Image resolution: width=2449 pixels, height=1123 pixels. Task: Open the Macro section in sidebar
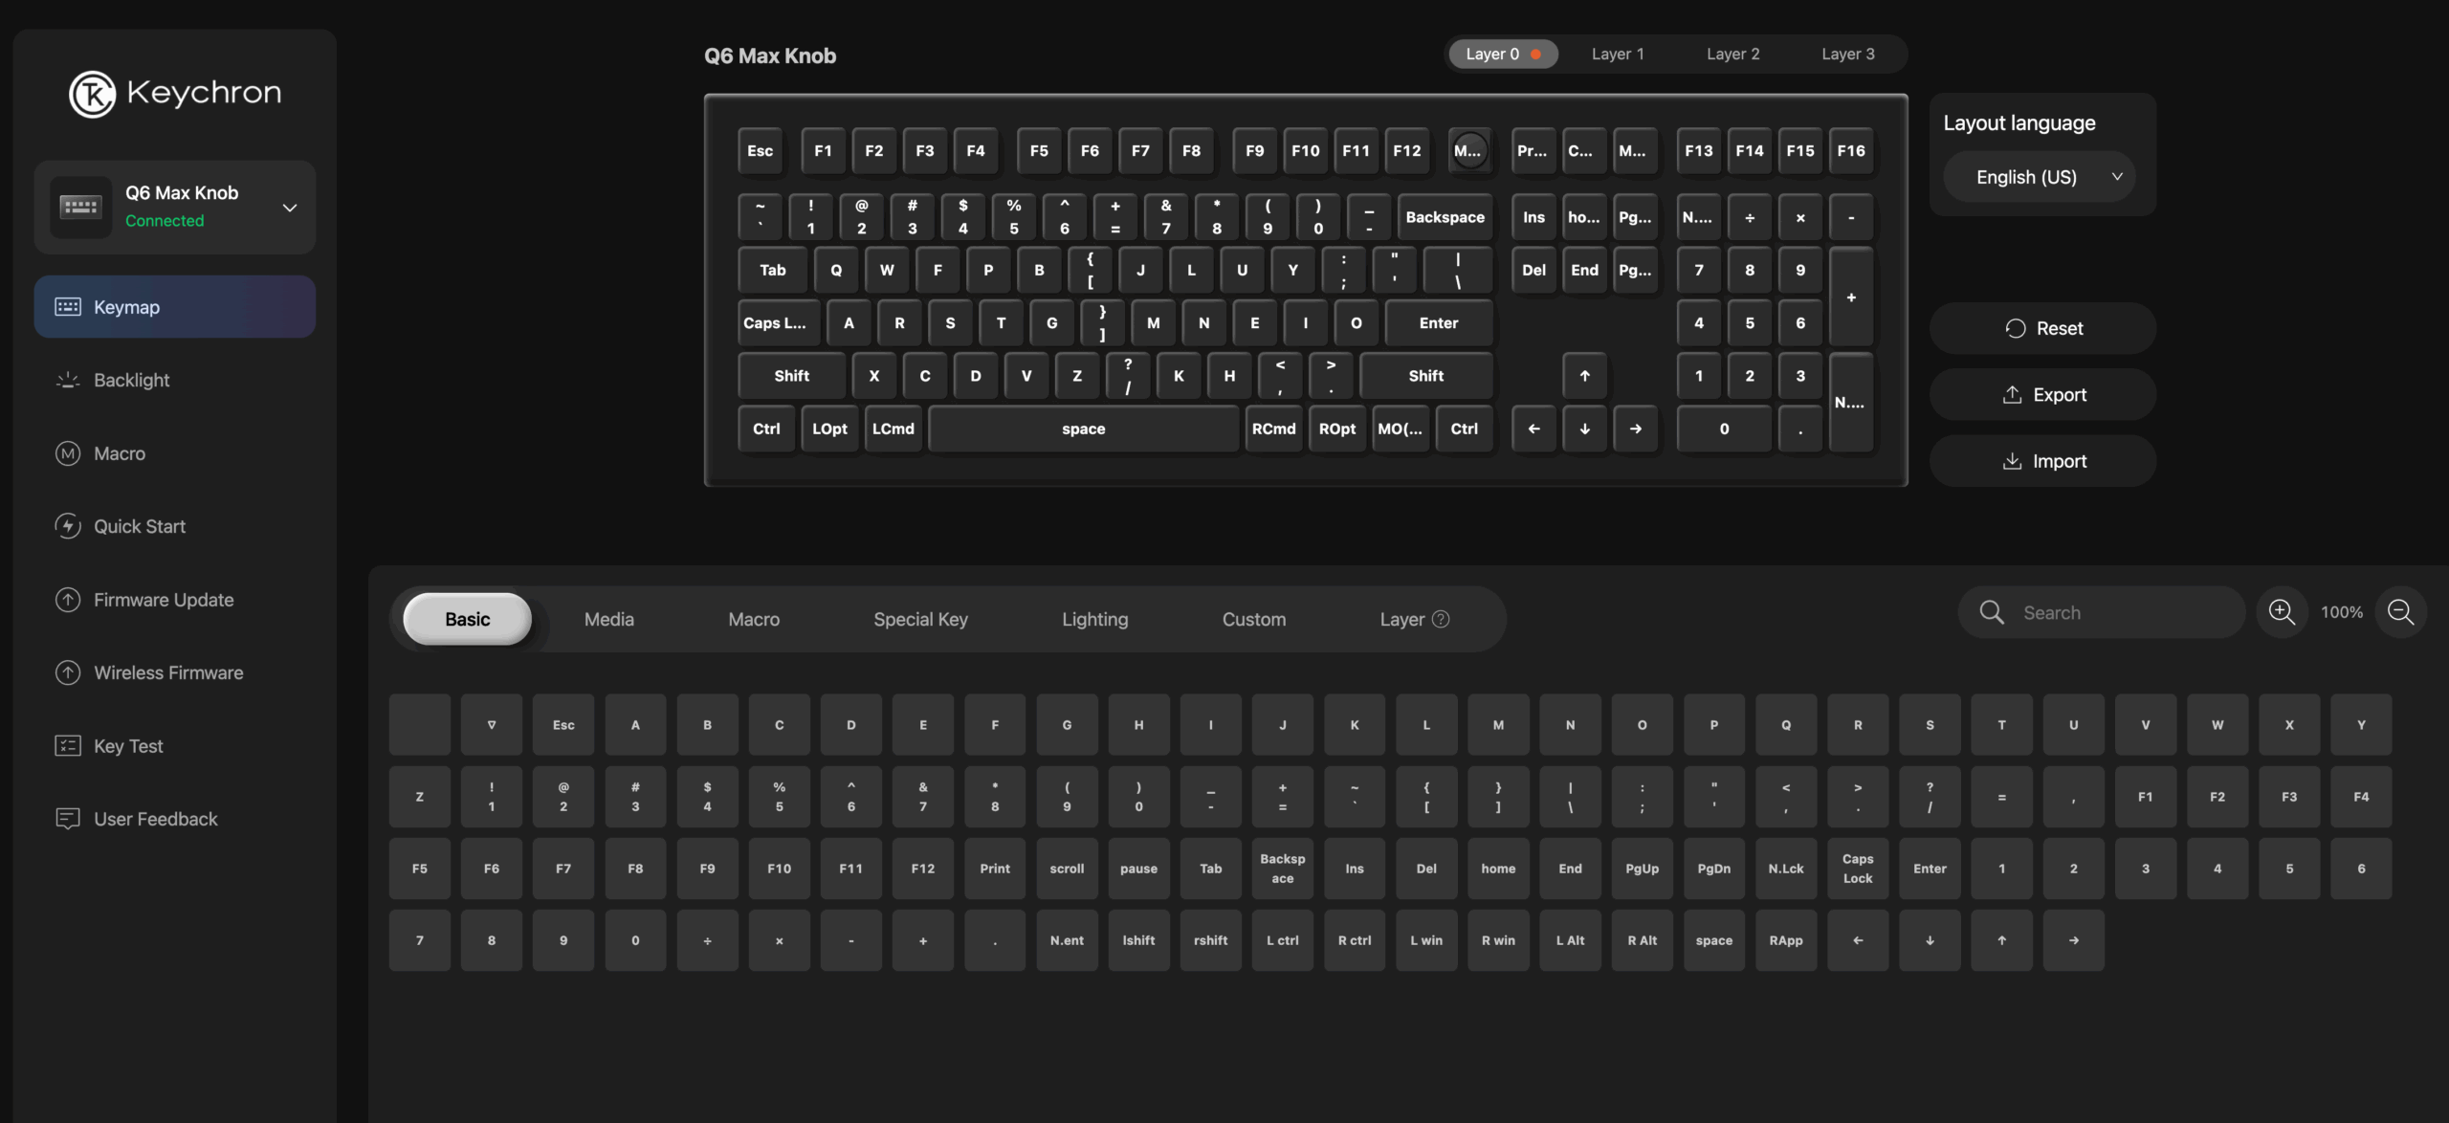tap(120, 453)
